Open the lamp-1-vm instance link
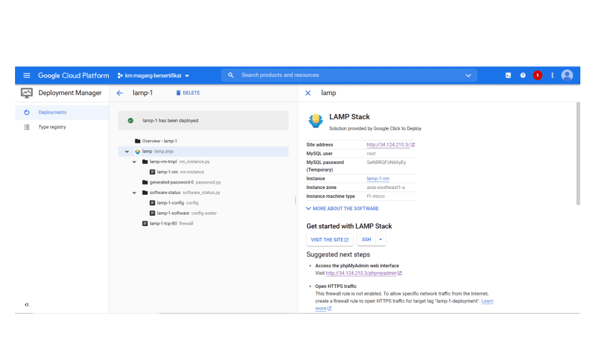 pyautogui.click(x=378, y=178)
